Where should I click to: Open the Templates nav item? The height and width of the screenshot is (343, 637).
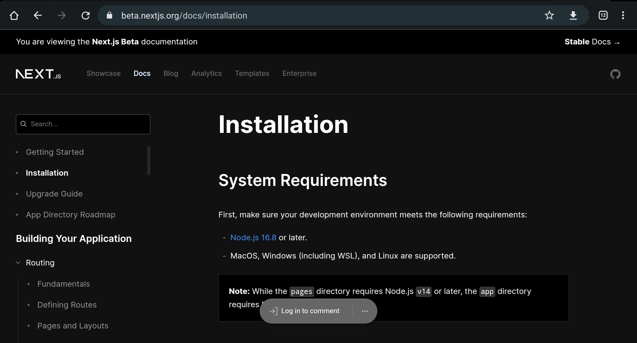[x=252, y=74]
